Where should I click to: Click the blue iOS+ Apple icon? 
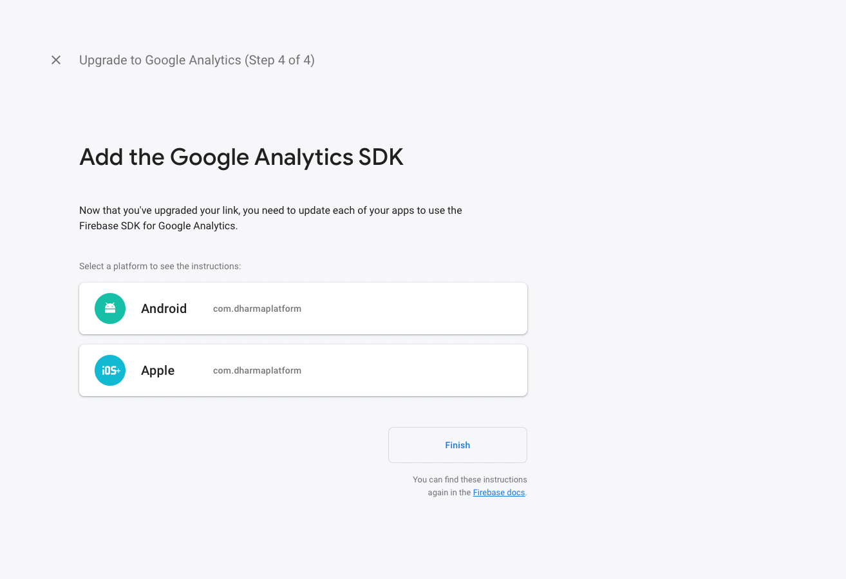[x=110, y=370]
